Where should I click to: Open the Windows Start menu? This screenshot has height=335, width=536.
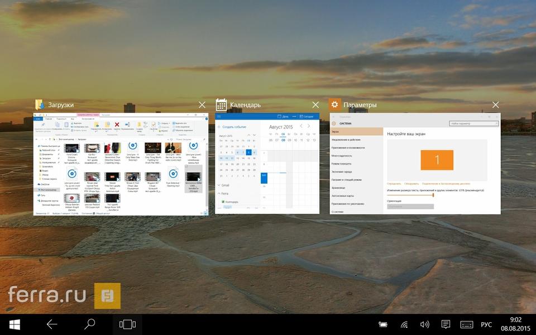15,324
